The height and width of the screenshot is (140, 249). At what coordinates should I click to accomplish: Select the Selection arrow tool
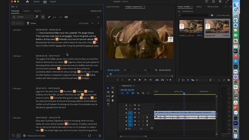click(x=108, y=88)
